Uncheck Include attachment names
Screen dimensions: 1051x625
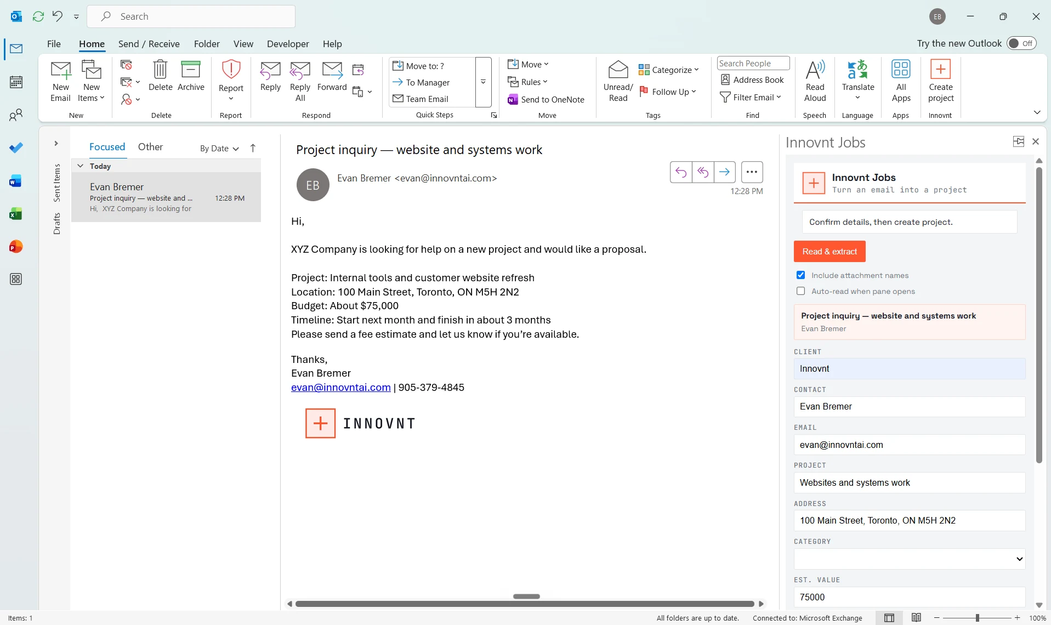coord(801,275)
